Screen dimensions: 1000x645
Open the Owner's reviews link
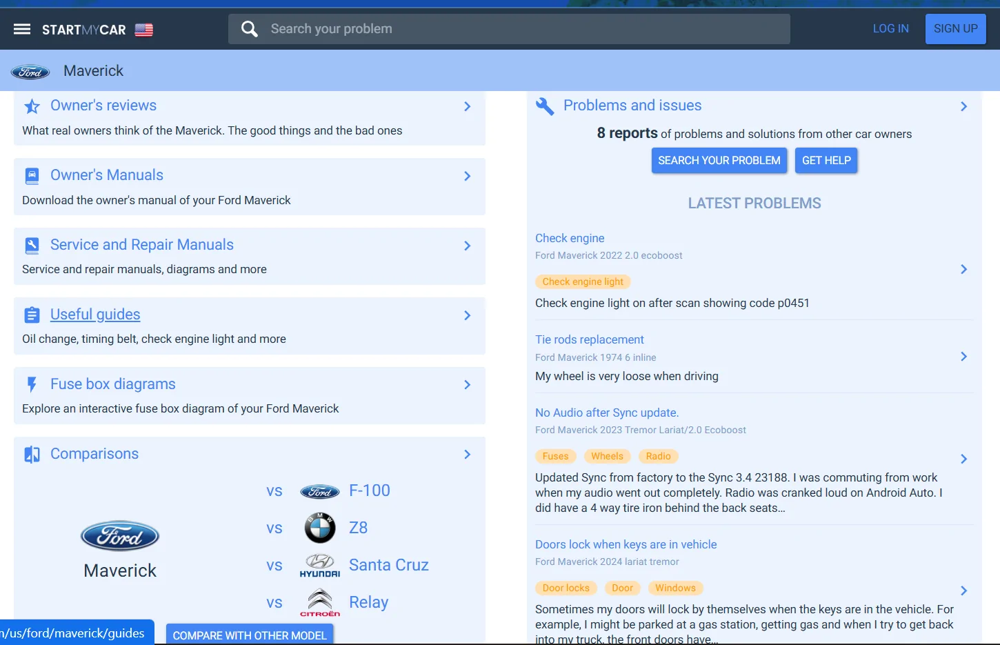(103, 106)
